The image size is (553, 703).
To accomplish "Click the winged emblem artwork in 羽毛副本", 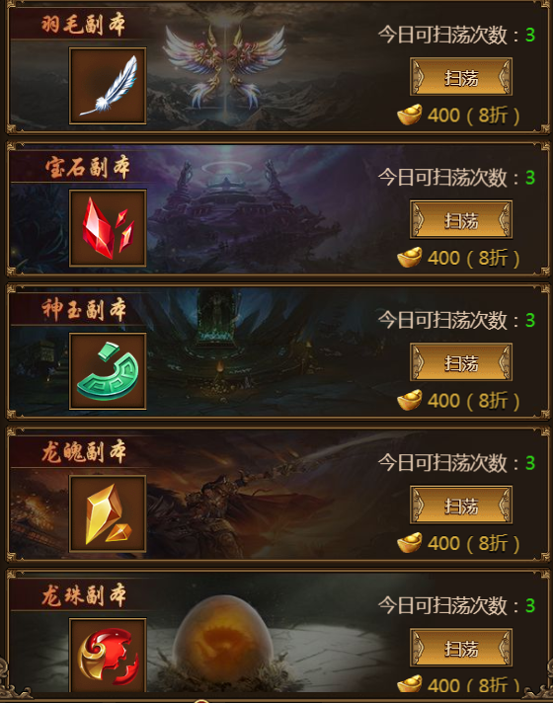I will [x=224, y=67].
